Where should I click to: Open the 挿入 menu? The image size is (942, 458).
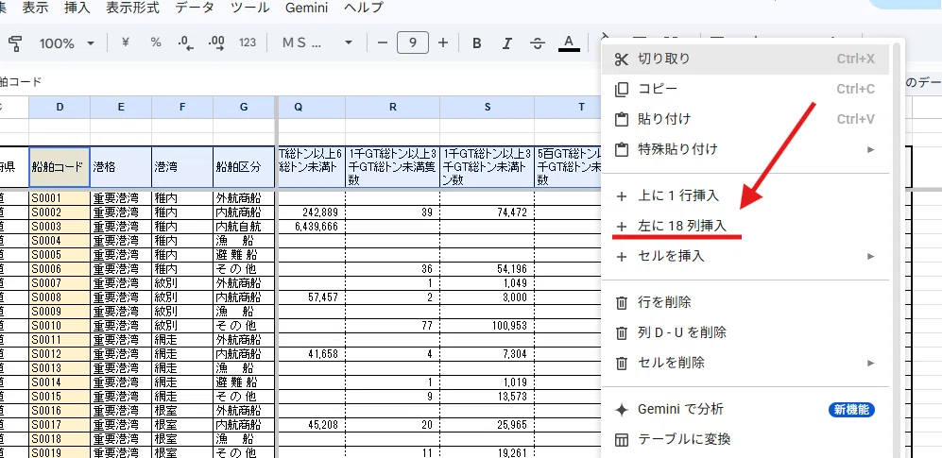pyautogui.click(x=77, y=8)
